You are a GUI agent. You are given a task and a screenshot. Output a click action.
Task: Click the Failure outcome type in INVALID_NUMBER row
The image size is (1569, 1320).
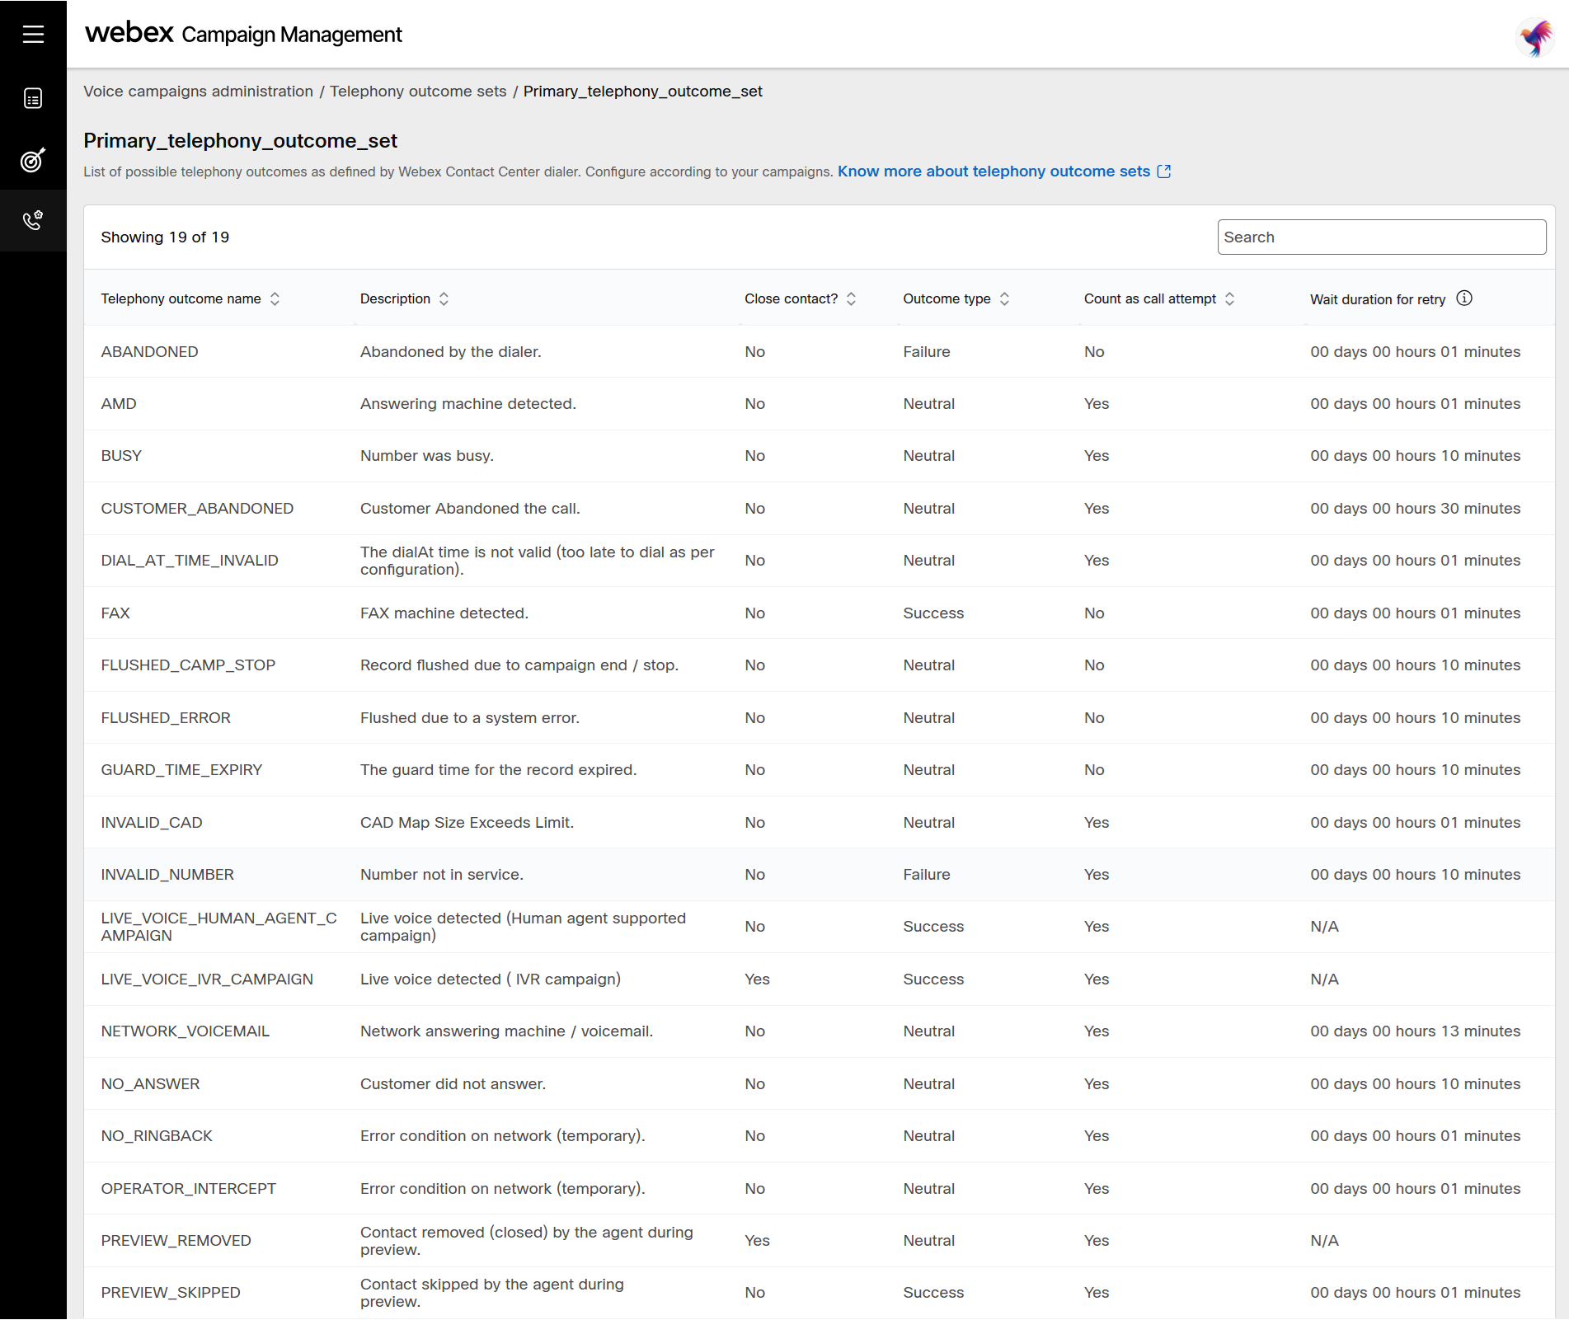pos(927,875)
